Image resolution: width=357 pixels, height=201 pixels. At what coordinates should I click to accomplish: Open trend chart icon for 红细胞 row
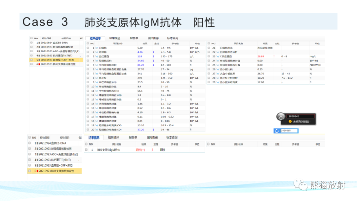click(97, 52)
